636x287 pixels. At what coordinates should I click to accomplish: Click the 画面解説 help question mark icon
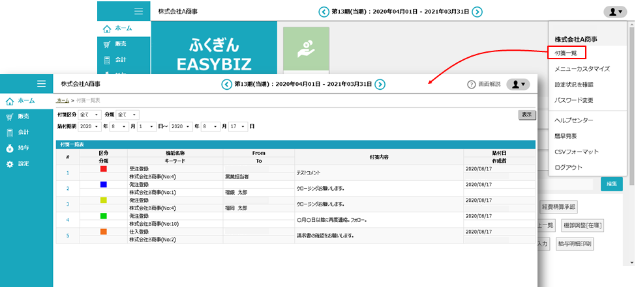click(472, 85)
